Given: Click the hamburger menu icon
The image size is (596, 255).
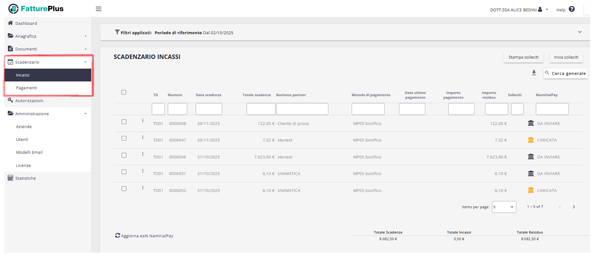Looking at the screenshot, I should tap(98, 9).
